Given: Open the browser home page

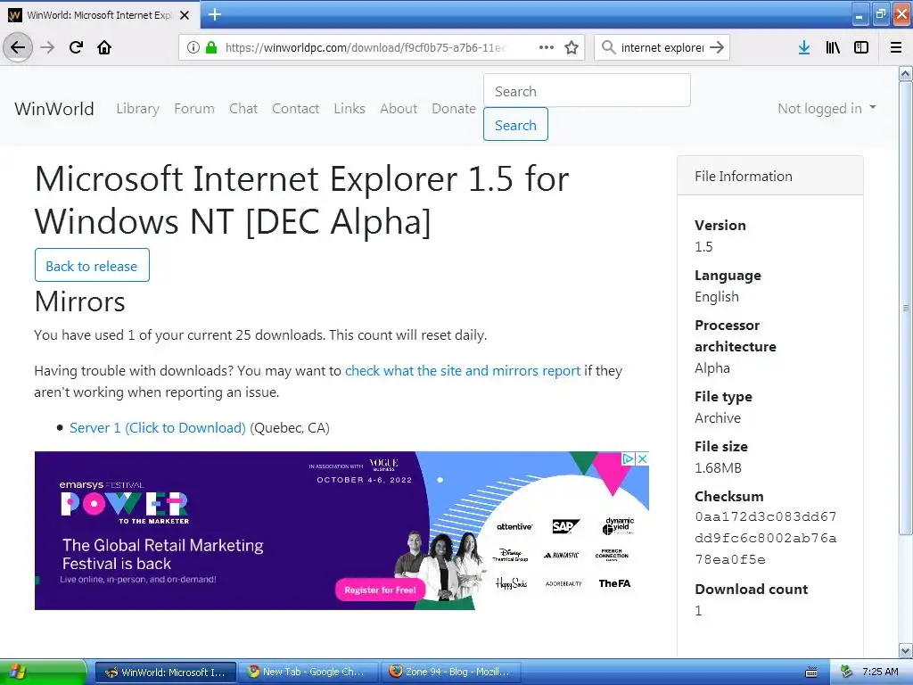Looking at the screenshot, I should [x=104, y=47].
